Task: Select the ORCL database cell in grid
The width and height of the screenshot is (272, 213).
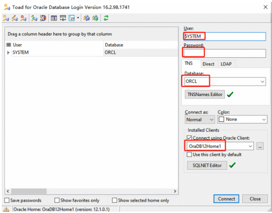Action: (x=141, y=52)
